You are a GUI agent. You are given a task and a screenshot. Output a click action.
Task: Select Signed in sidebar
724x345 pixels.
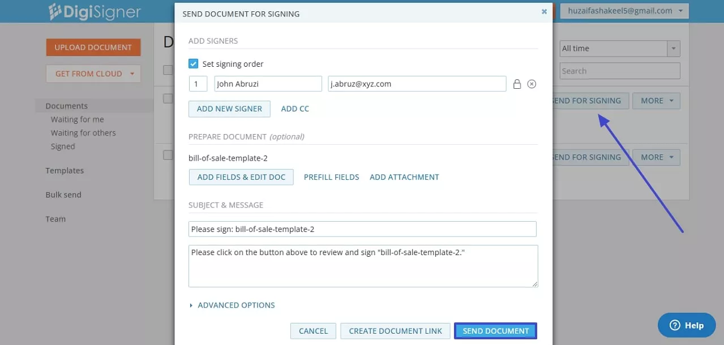tap(63, 146)
